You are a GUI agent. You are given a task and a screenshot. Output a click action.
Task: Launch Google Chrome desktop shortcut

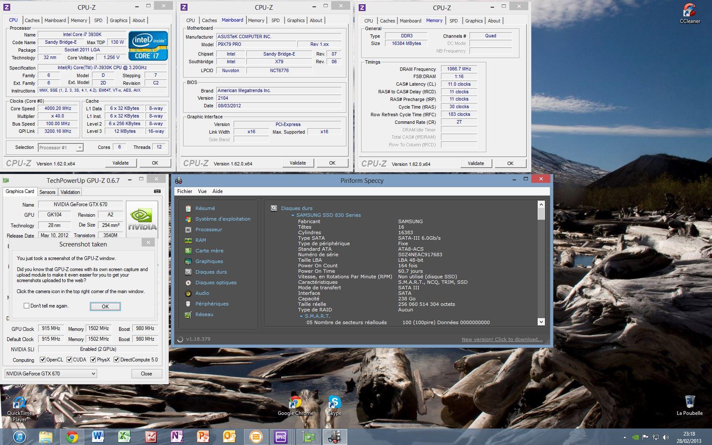coord(296,406)
